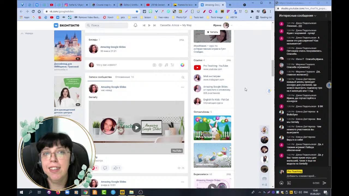Open the Reading list button

click(x=264, y=17)
